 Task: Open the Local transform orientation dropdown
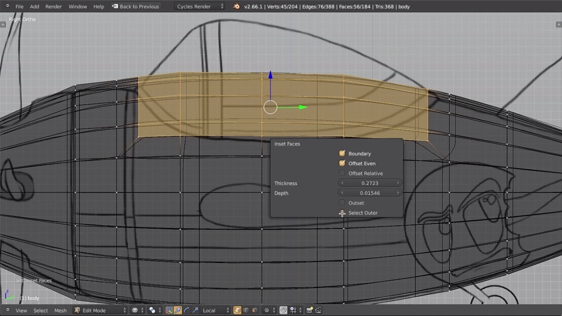pos(215,310)
